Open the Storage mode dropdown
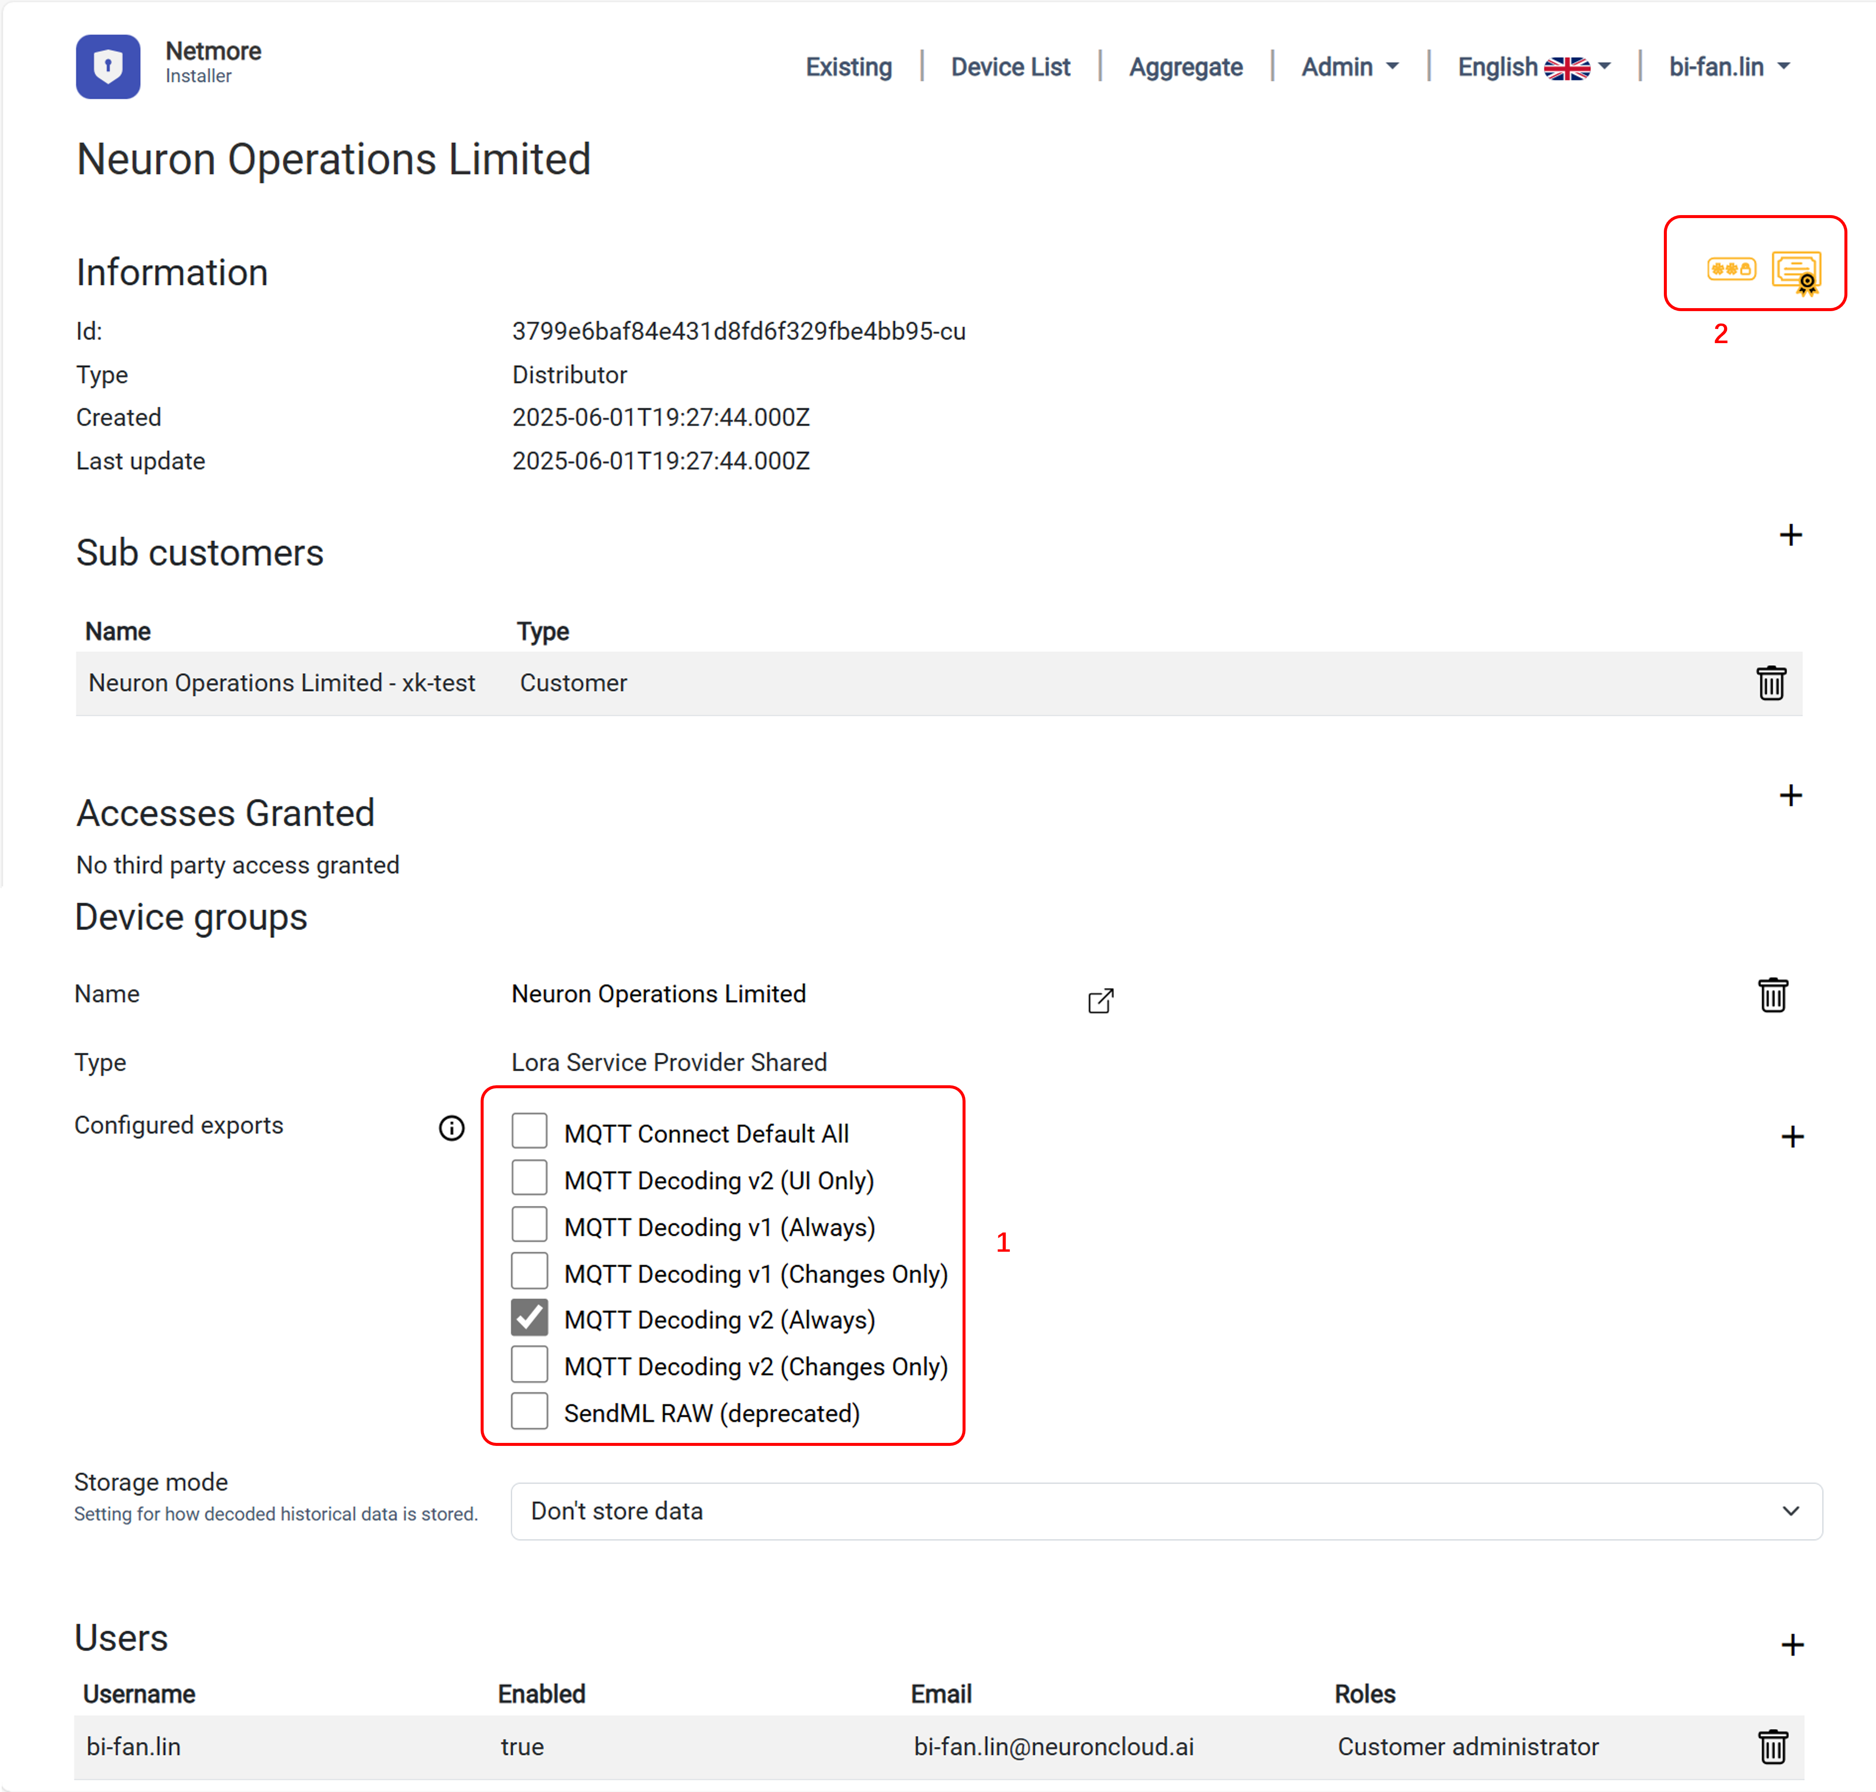Image resolution: width=1876 pixels, height=1792 pixels. pyautogui.click(x=1166, y=1511)
